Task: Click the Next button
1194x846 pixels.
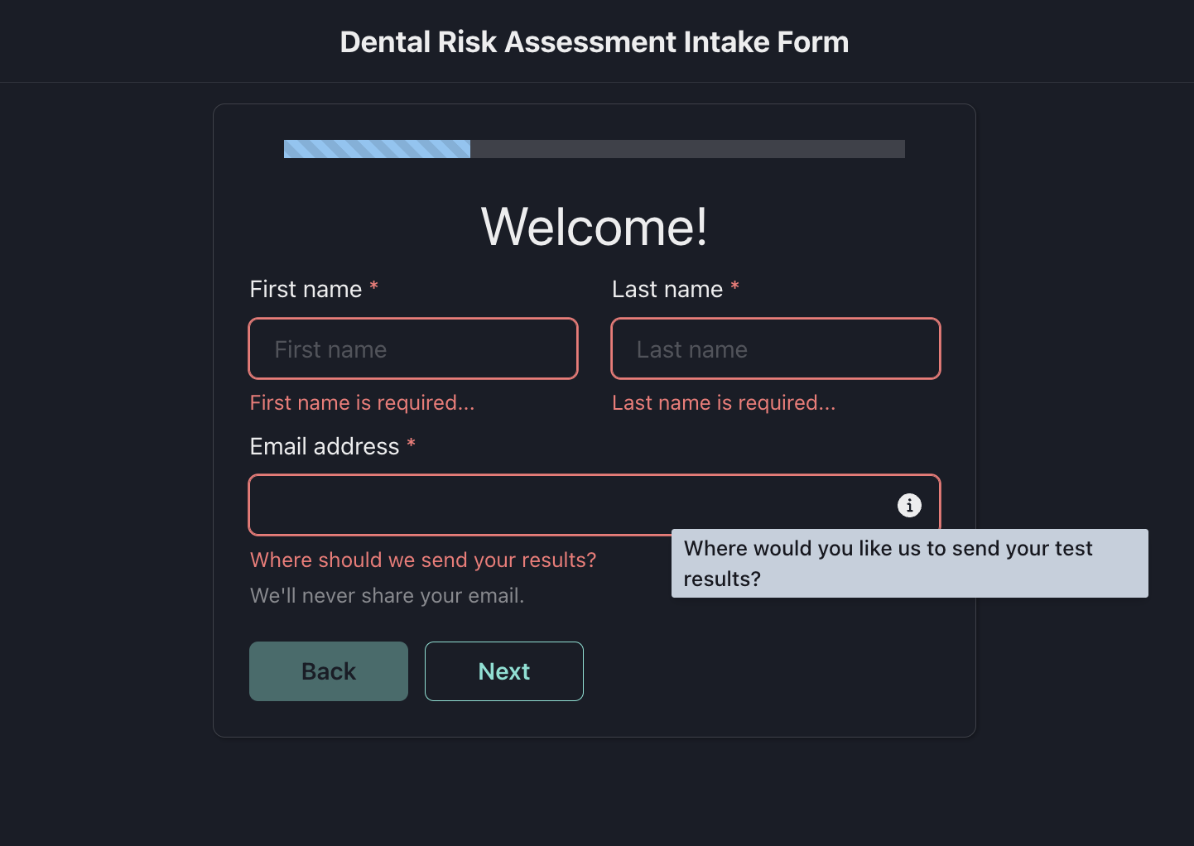Action: pos(503,671)
